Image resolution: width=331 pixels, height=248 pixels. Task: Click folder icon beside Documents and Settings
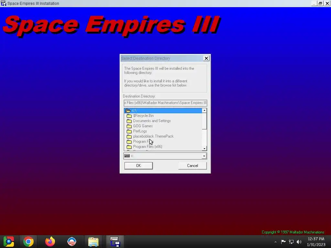point(129,121)
